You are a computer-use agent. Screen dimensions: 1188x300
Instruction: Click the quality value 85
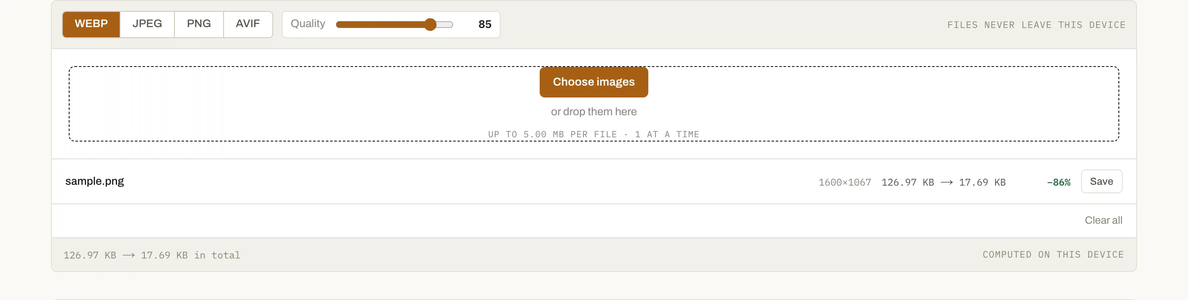pyautogui.click(x=485, y=25)
